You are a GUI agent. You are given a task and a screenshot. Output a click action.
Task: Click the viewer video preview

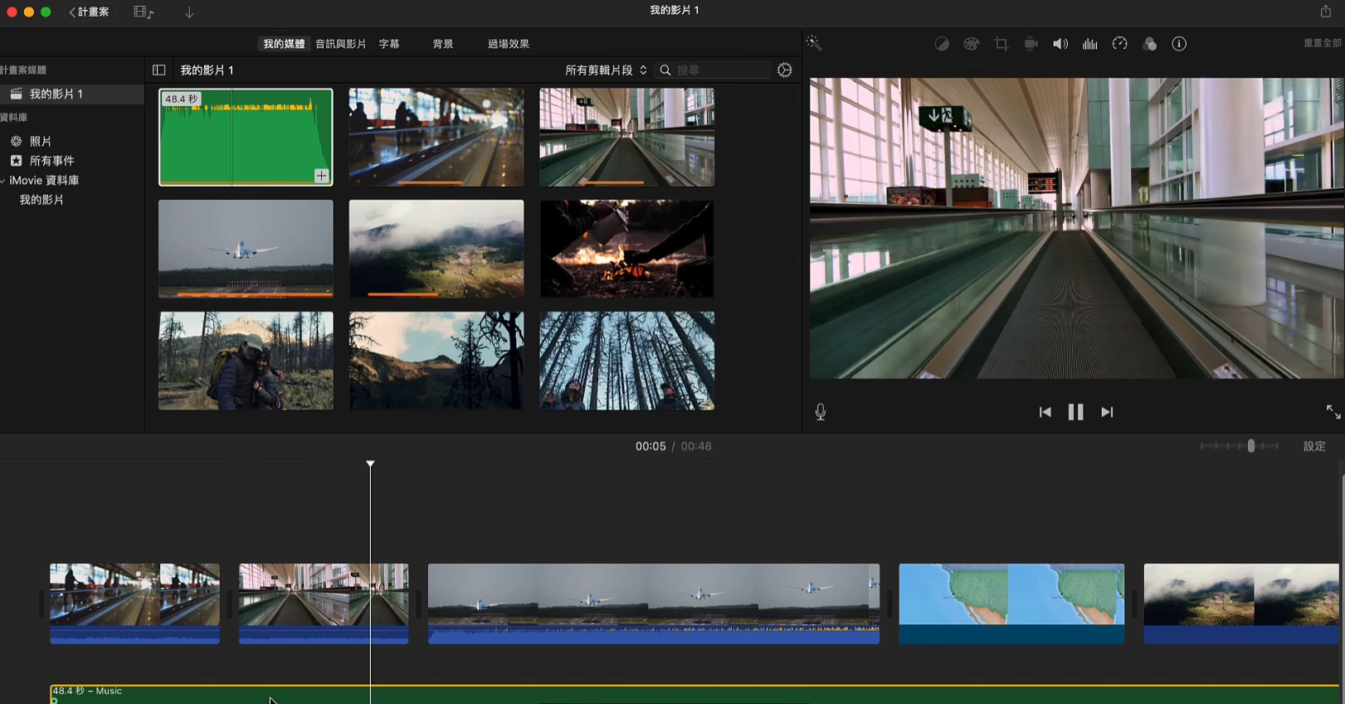(x=1076, y=228)
